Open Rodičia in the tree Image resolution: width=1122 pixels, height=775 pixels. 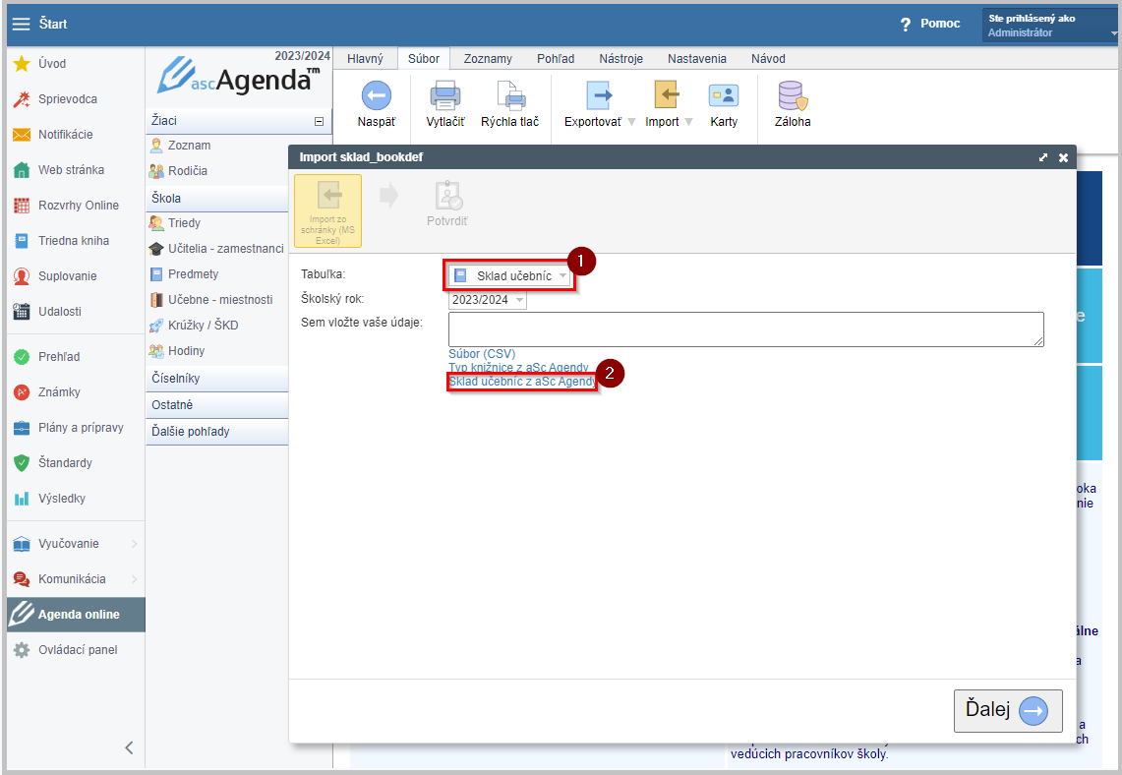click(188, 171)
